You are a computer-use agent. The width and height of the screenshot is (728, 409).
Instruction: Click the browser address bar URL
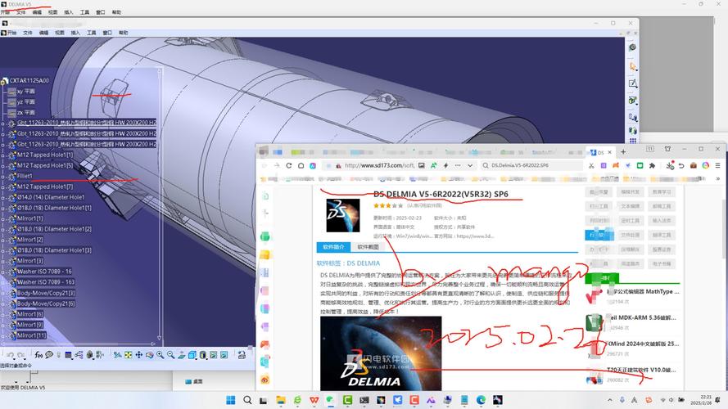(x=379, y=165)
